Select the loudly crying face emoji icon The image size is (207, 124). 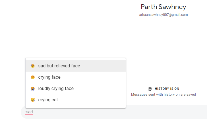33,89
